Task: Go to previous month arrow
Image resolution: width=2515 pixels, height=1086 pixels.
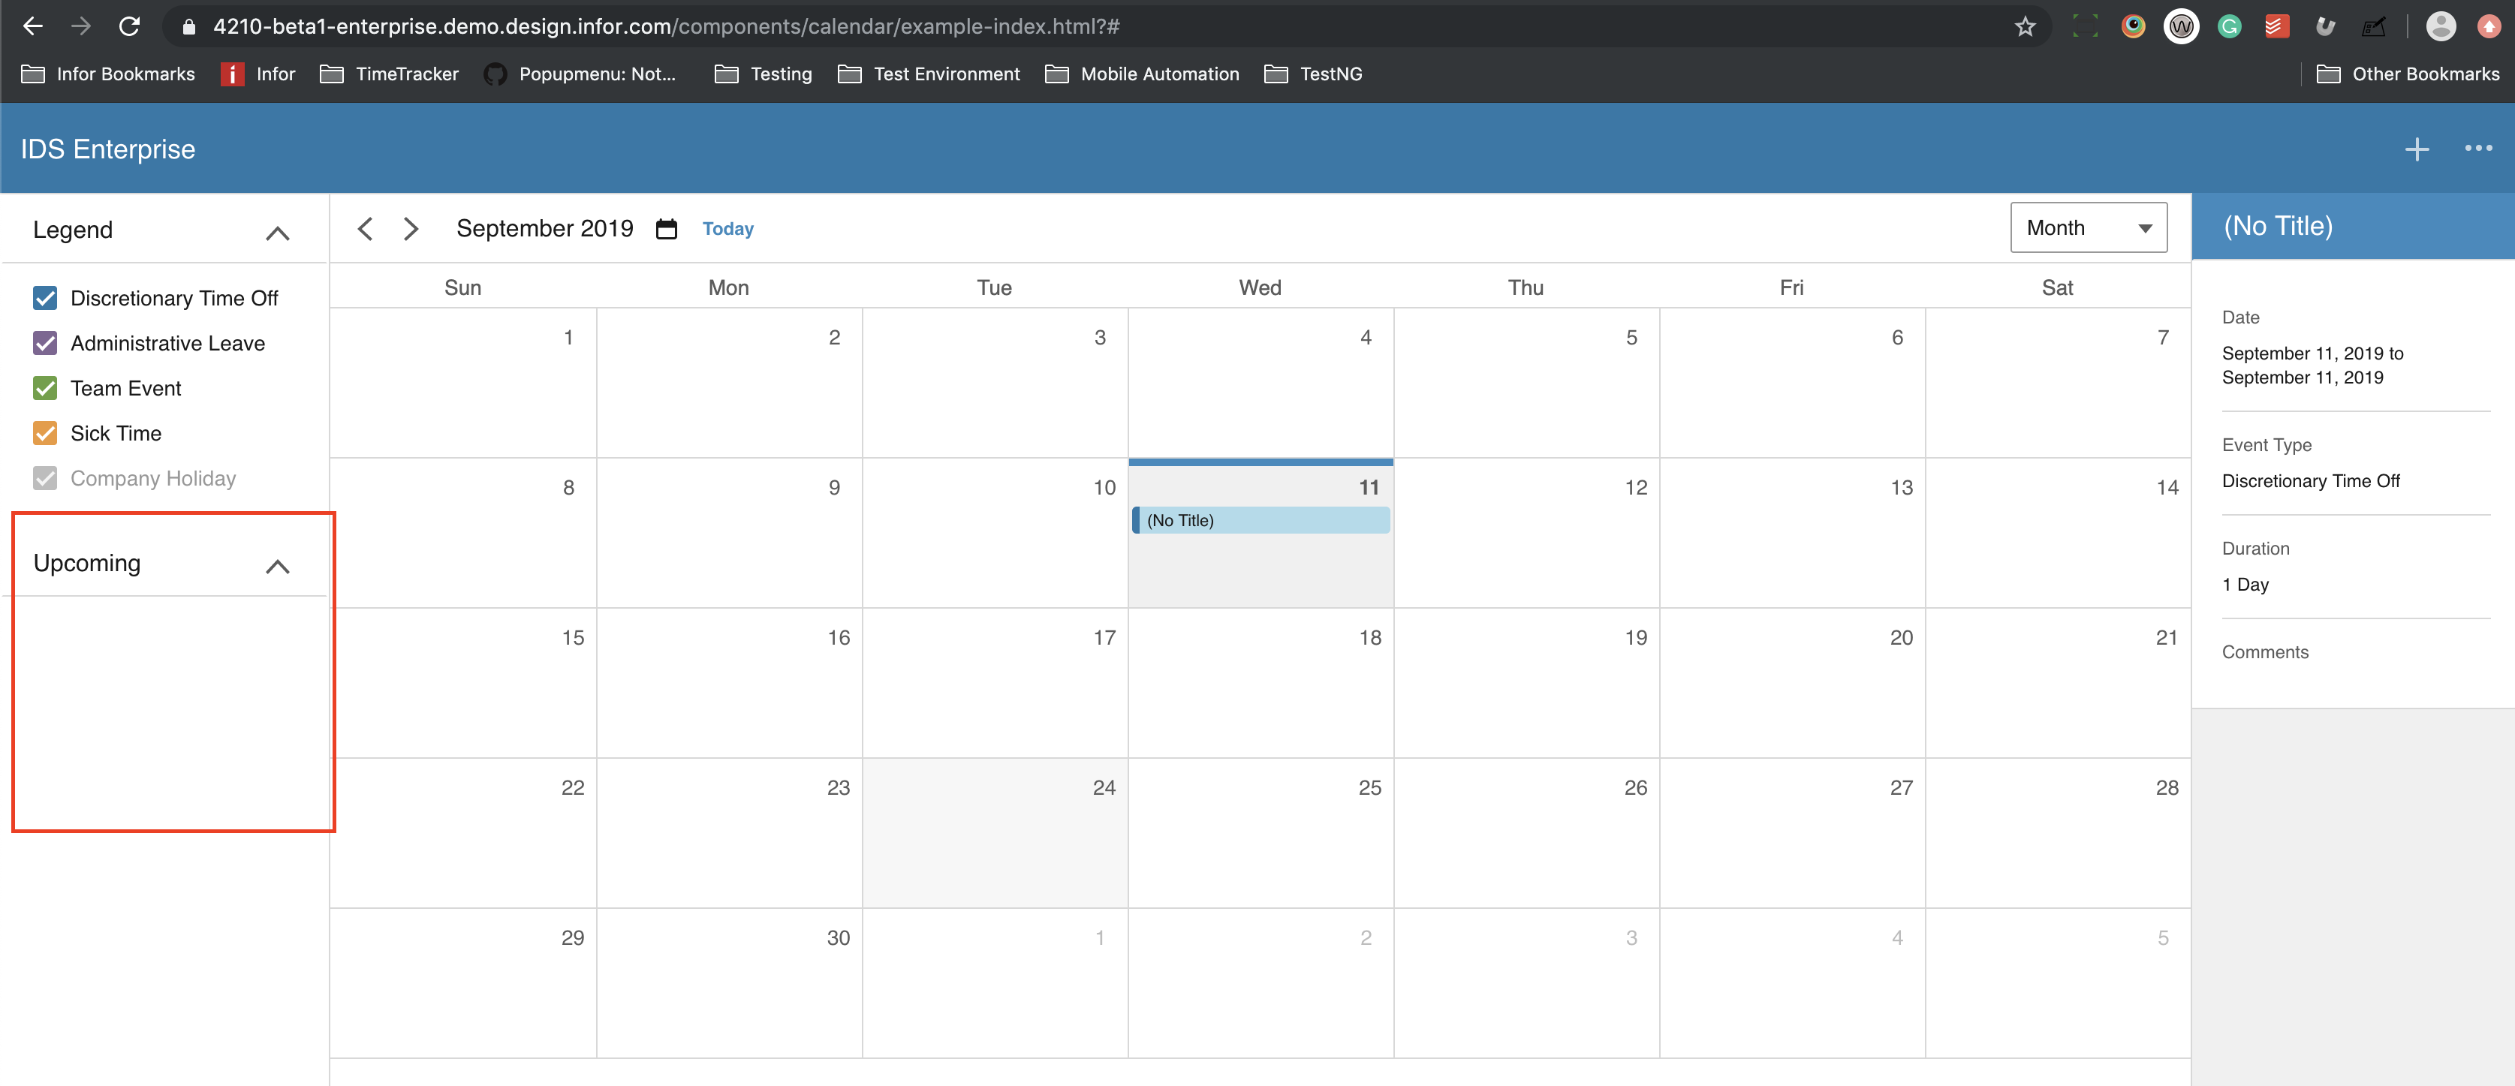Action: coord(365,228)
